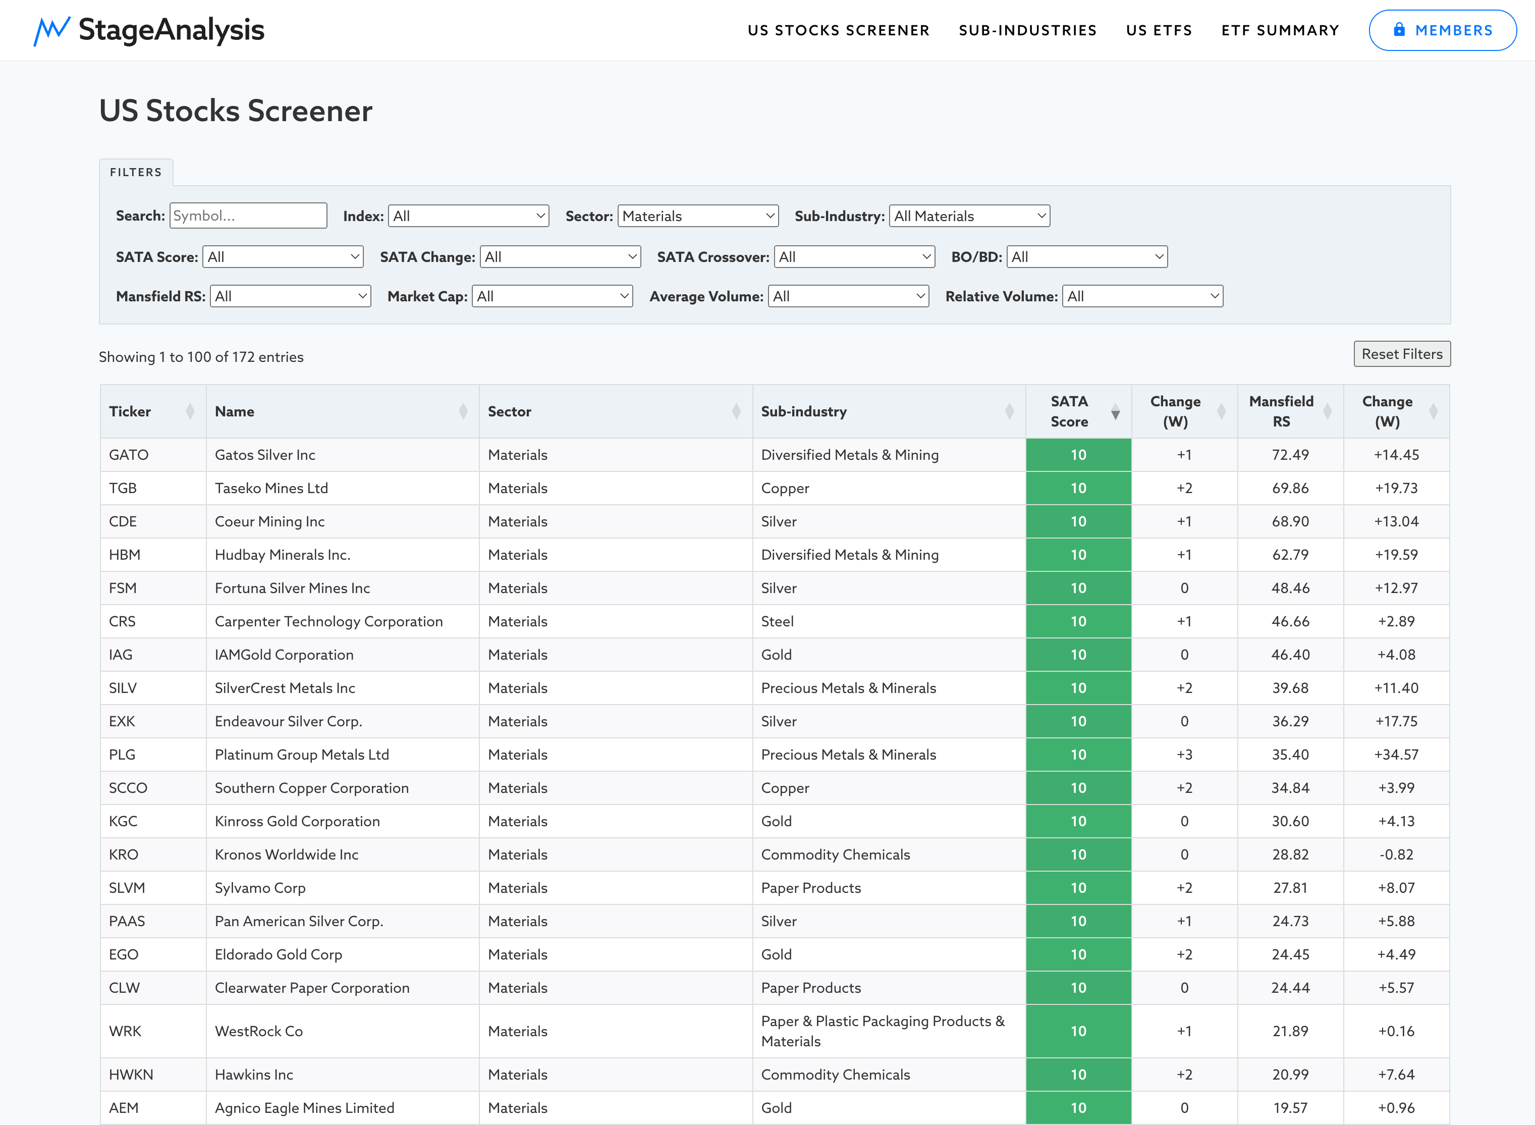
Task: Click GATO's Mansfield RS 72.49 value
Action: click(1290, 455)
